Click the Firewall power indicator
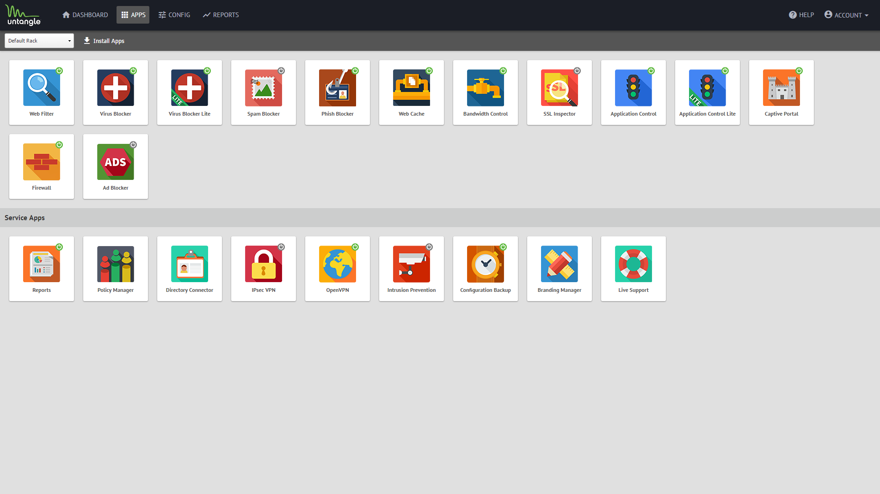Viewport: 880px width, 494px height. 59,145
